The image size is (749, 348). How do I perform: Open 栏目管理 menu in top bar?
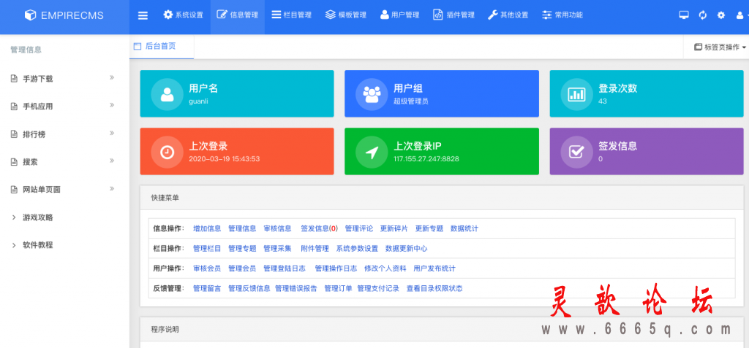click(x=291, y=15)
